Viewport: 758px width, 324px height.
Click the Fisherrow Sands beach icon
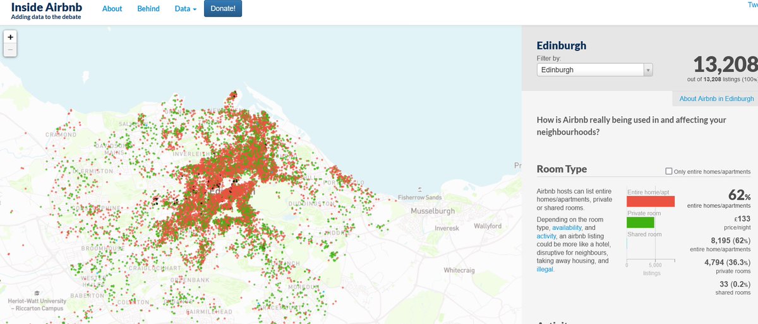point(419,189)
